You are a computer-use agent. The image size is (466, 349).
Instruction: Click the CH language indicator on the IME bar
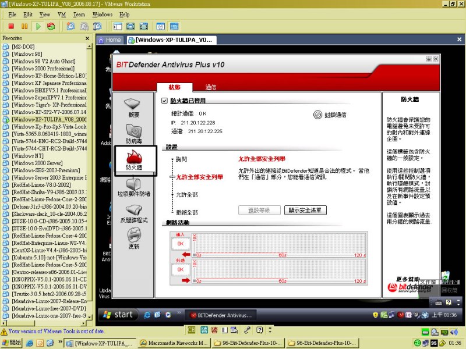[192, 330]
